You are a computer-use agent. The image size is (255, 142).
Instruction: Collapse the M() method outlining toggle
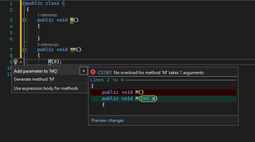(24, 20)
